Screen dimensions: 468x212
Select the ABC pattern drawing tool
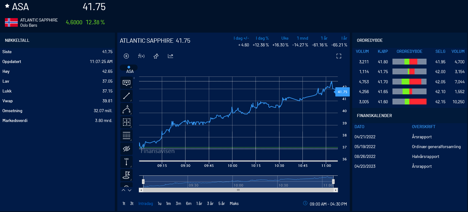click(127, 109)
